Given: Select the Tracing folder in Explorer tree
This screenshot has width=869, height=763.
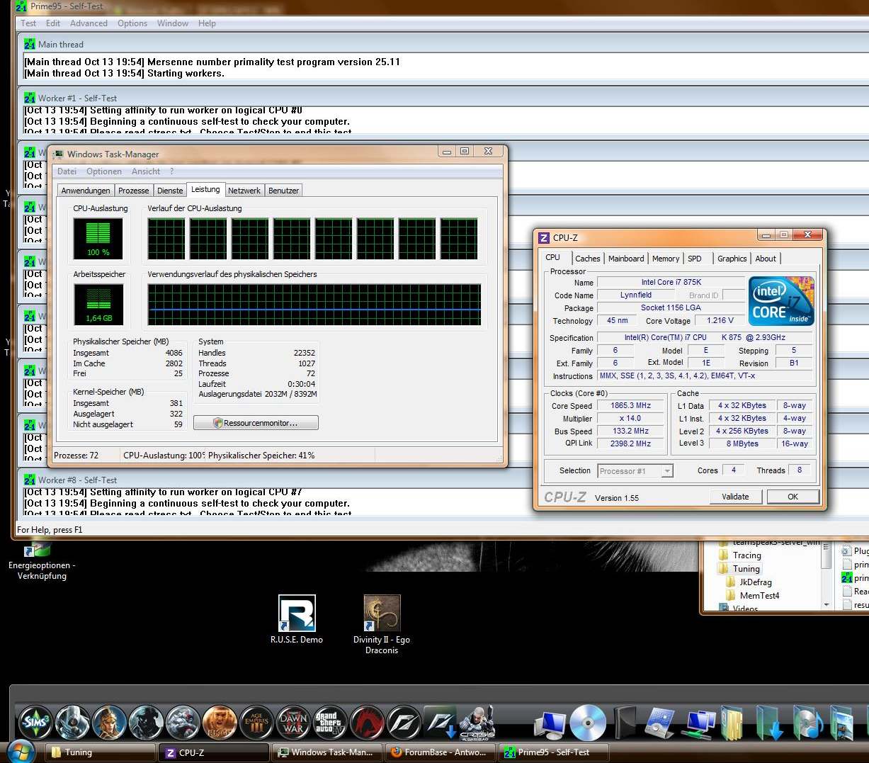Looking at the screenshot, I should pos(746,555).
